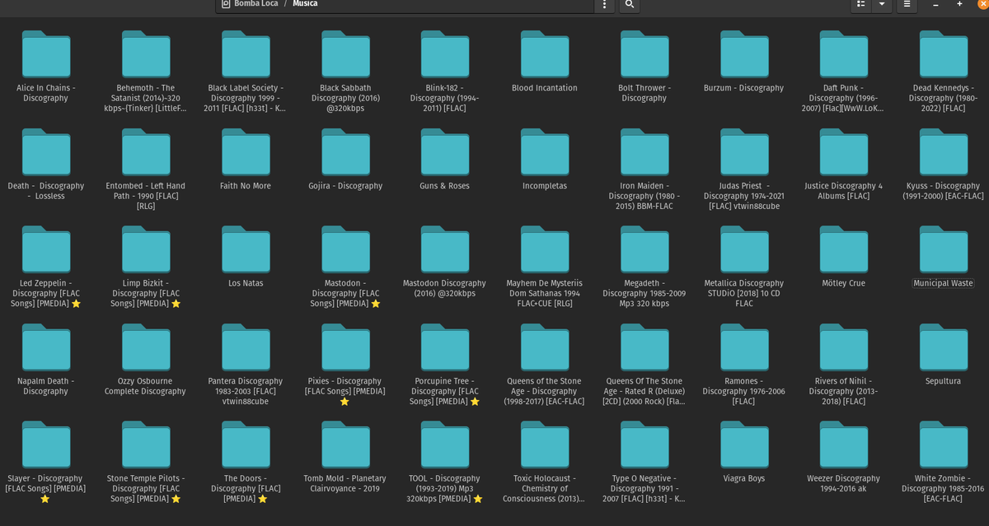Select the Gojira Discography folder

point(345,151)
